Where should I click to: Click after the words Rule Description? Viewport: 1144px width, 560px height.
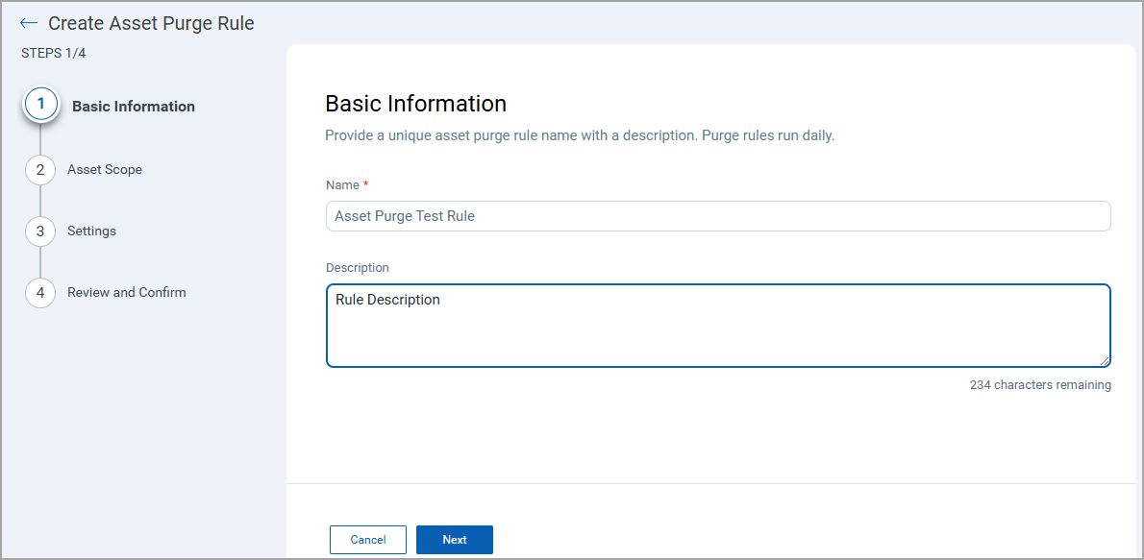click(x=440, y=299)
